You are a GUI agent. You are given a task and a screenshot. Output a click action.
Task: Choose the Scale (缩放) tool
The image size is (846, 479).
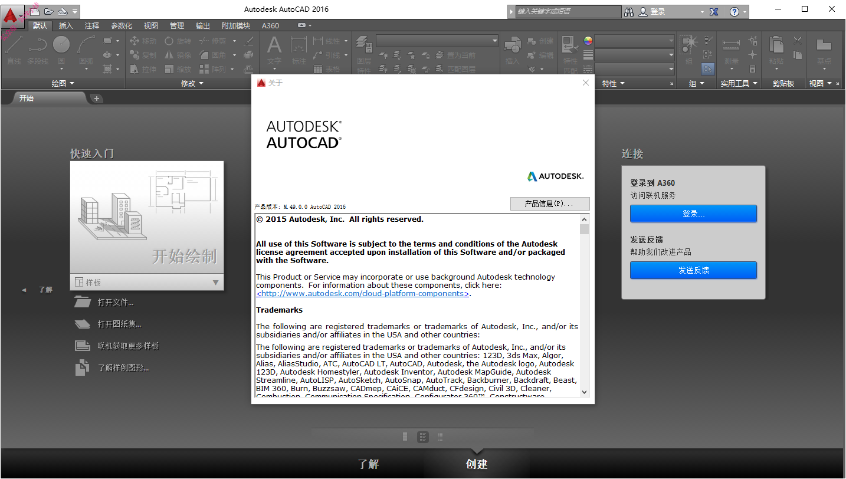178,69
